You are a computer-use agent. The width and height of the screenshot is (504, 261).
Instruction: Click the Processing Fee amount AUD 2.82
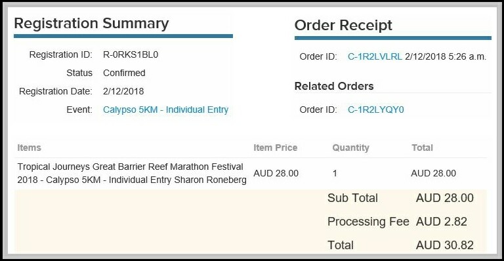point(441,222)
